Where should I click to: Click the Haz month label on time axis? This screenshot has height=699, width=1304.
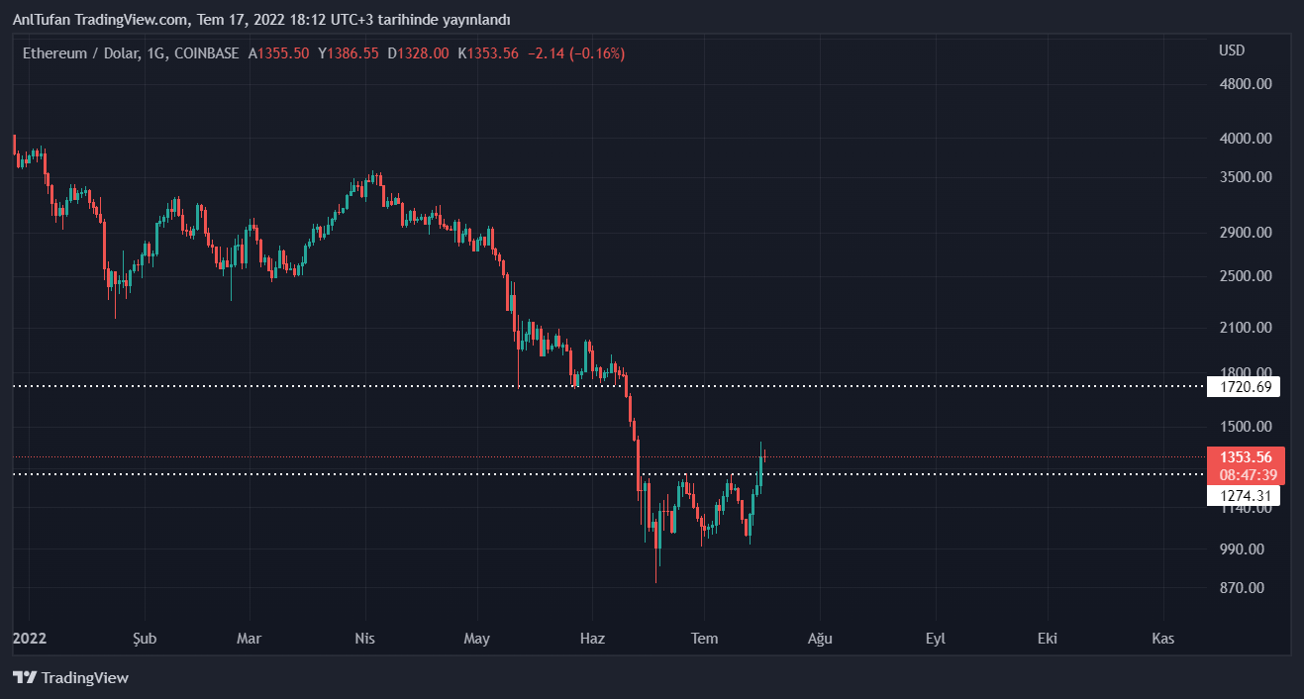point(592,639)
